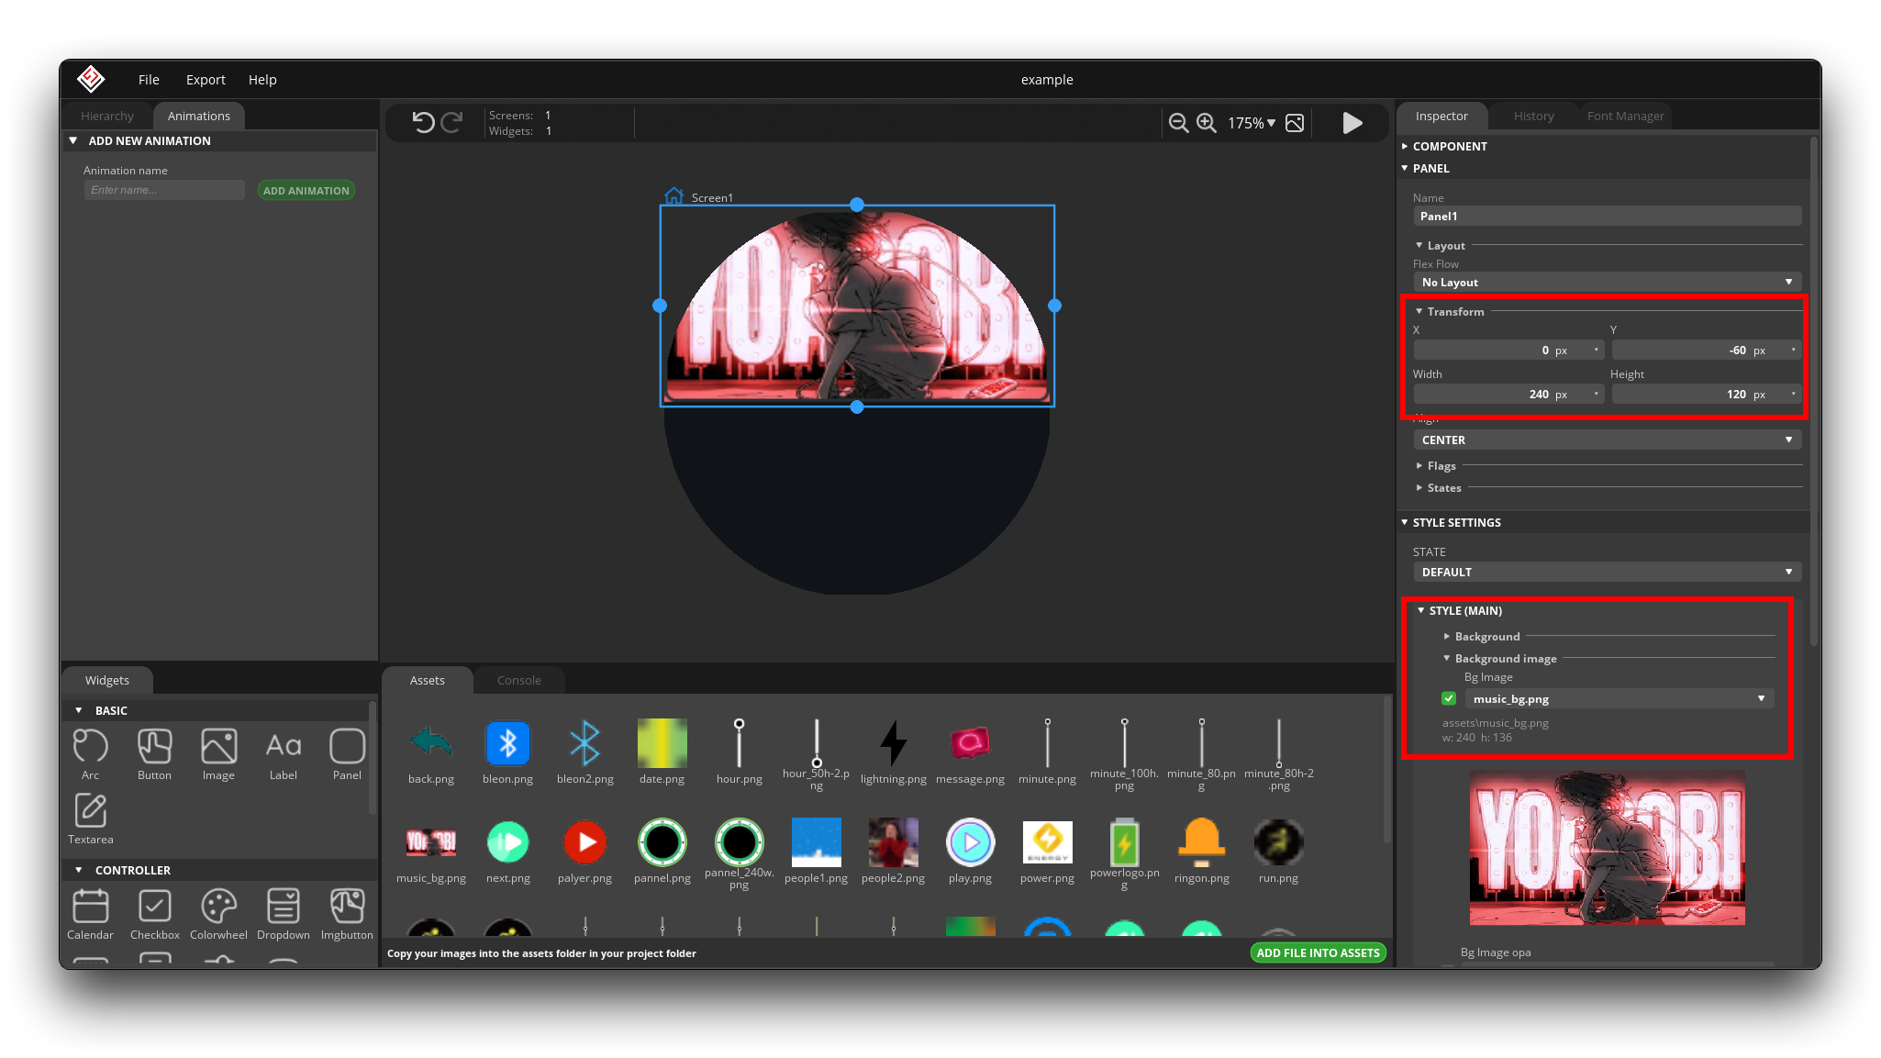Screen dimensions: 1881x1058
Task: Start the simulator play button
Action: (1352, 123)
